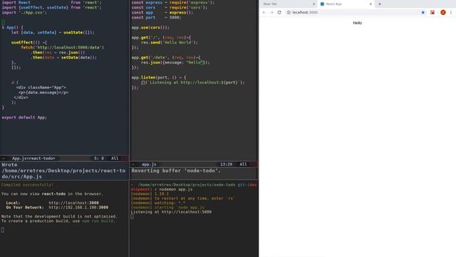Click import './App.css' line

click(24, 13)
